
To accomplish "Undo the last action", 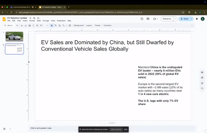I will (22, 26).
